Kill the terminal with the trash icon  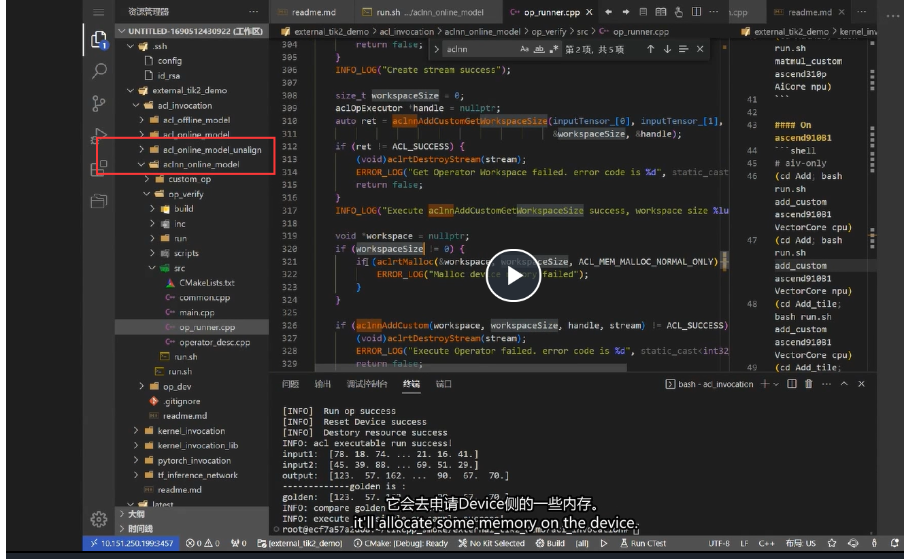click(809, 384)
